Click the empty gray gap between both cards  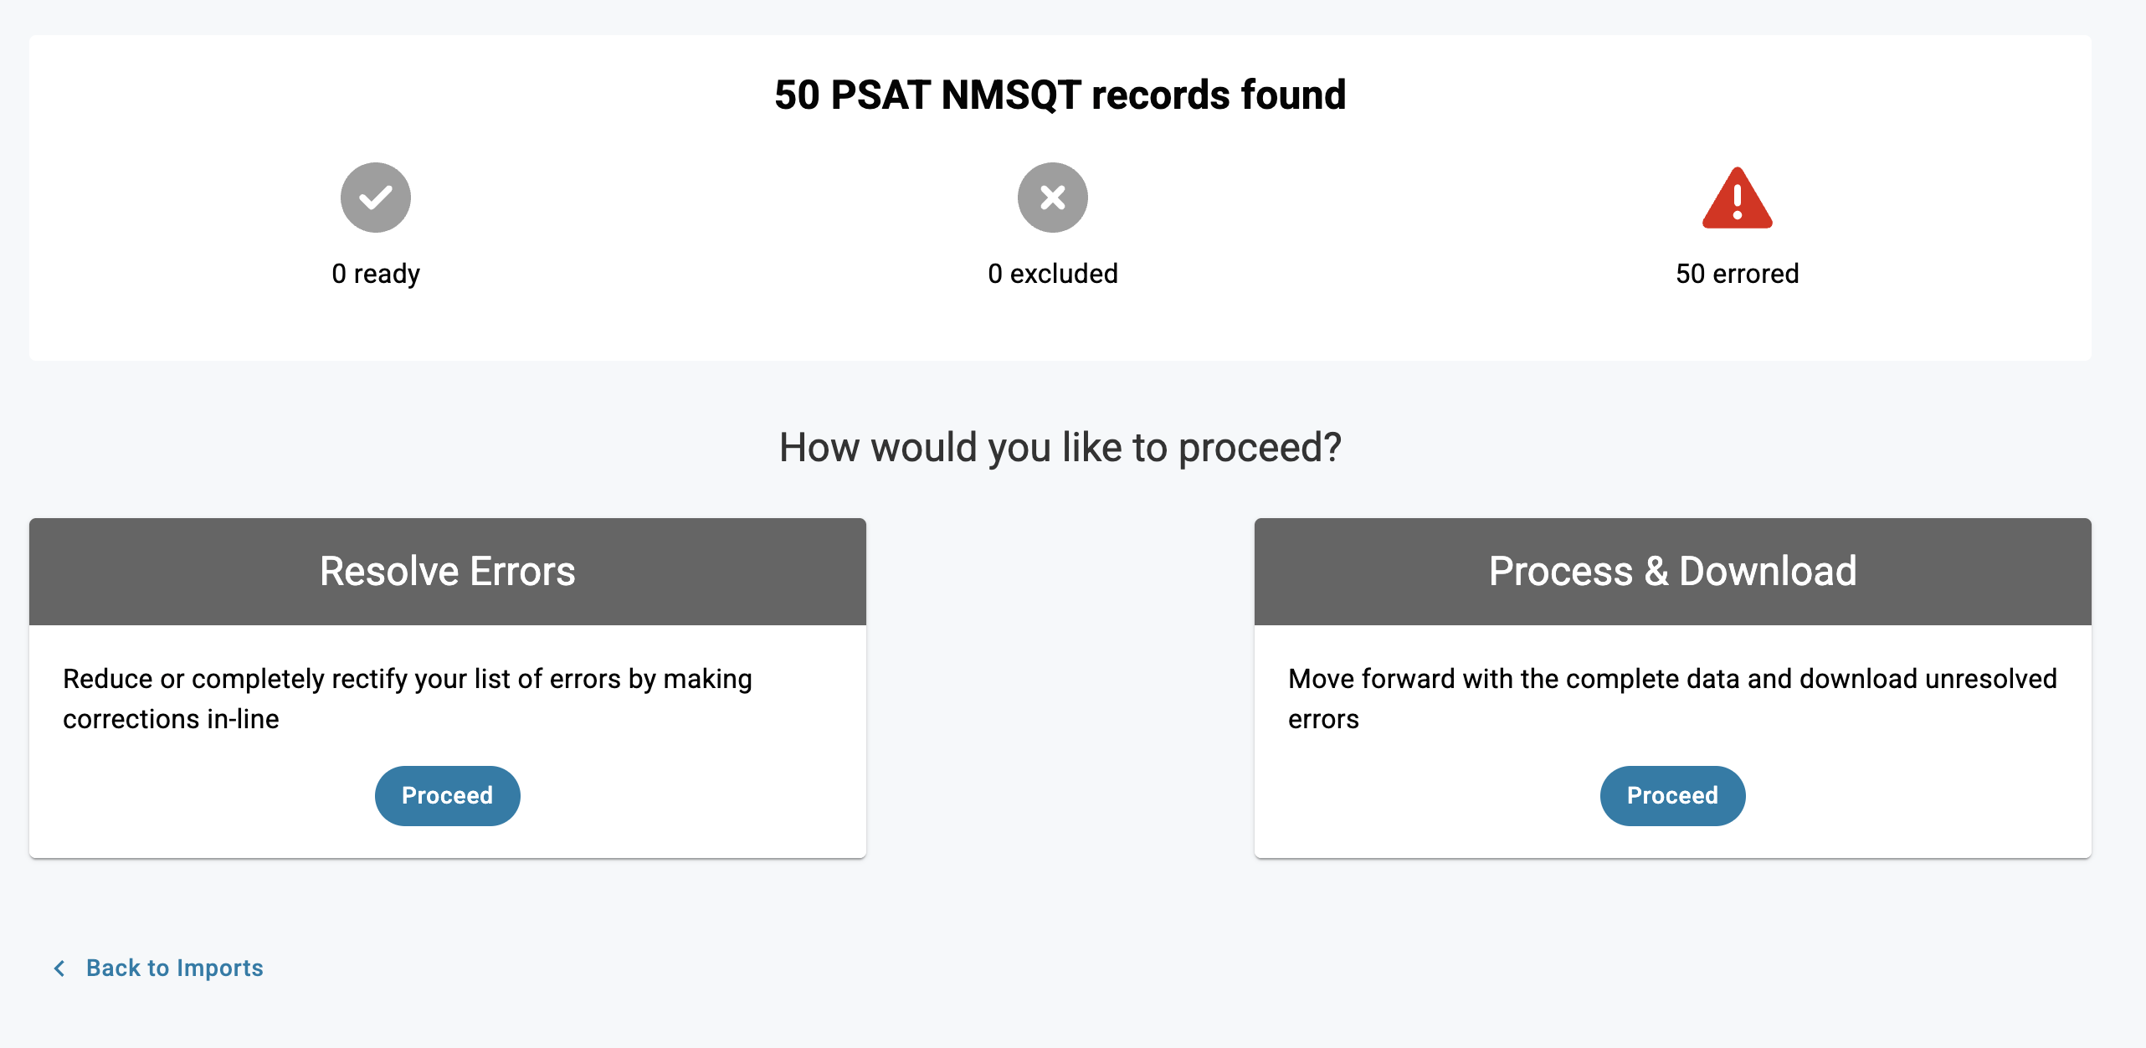pos(1060,686)
